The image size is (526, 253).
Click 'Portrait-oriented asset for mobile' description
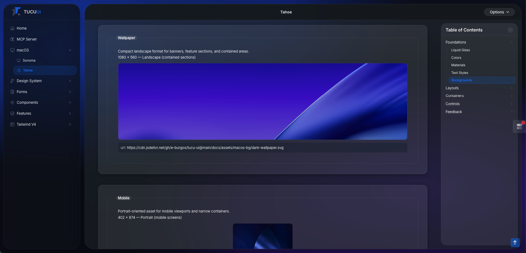[x=174, y=211]
